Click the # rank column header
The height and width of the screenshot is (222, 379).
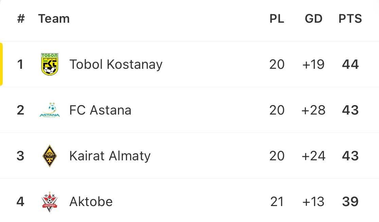(21, 19)
